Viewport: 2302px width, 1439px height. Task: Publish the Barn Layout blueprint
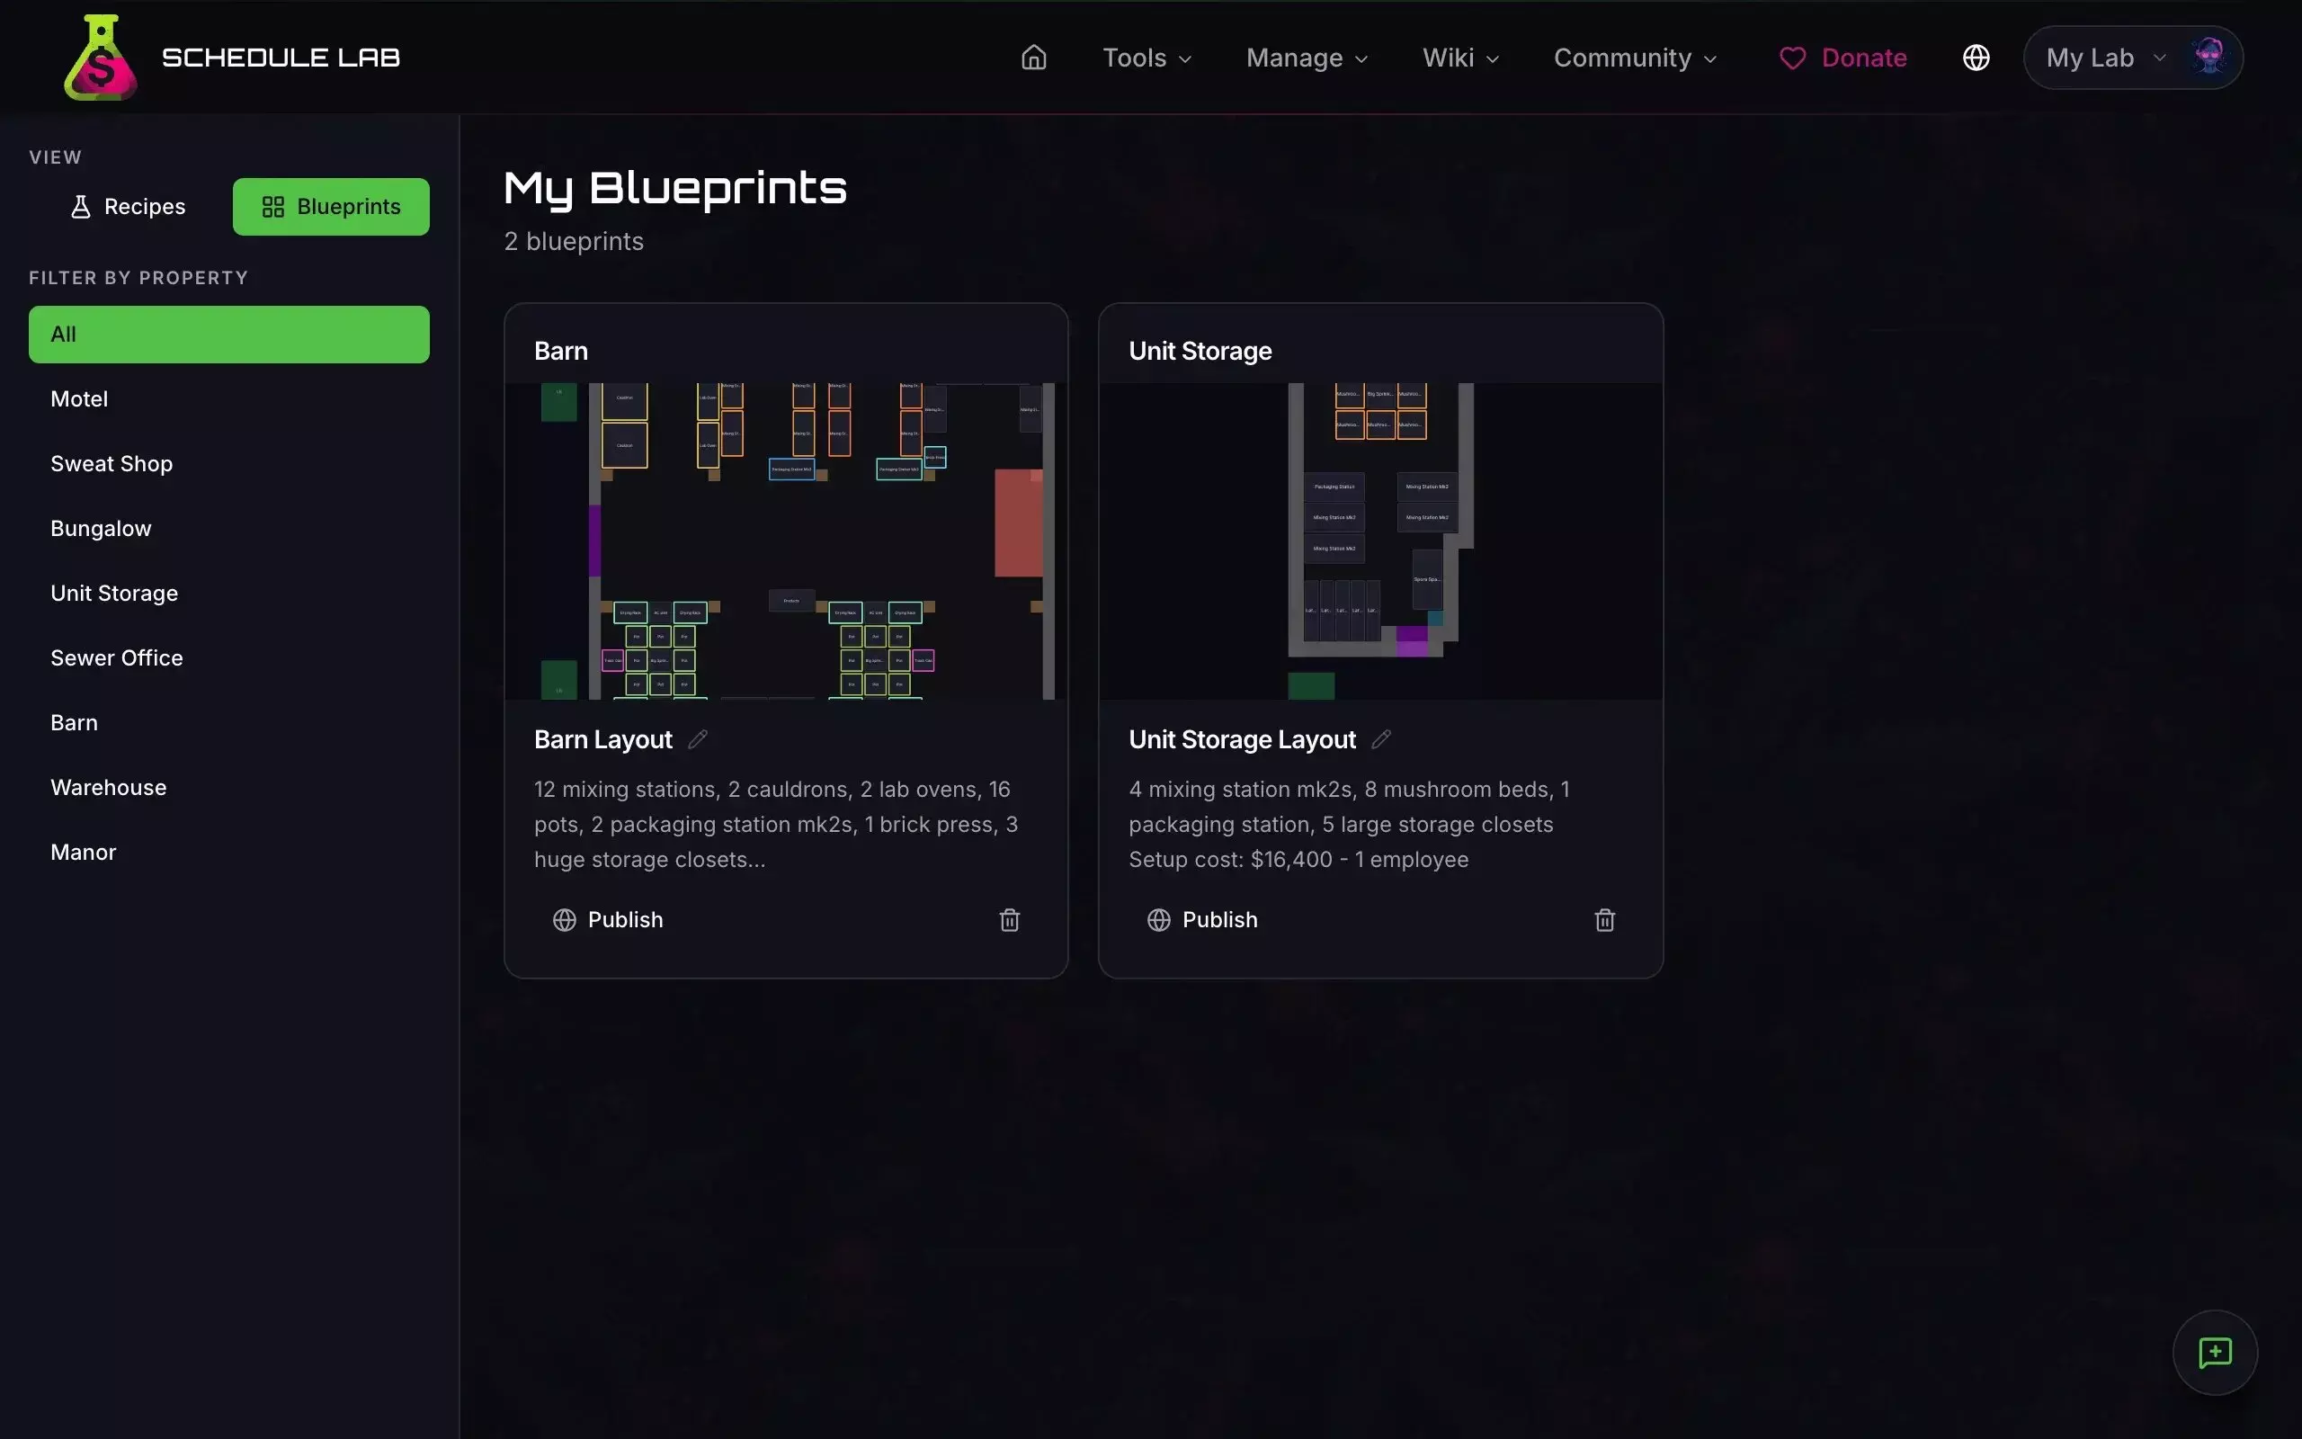[x=608, y=920]
